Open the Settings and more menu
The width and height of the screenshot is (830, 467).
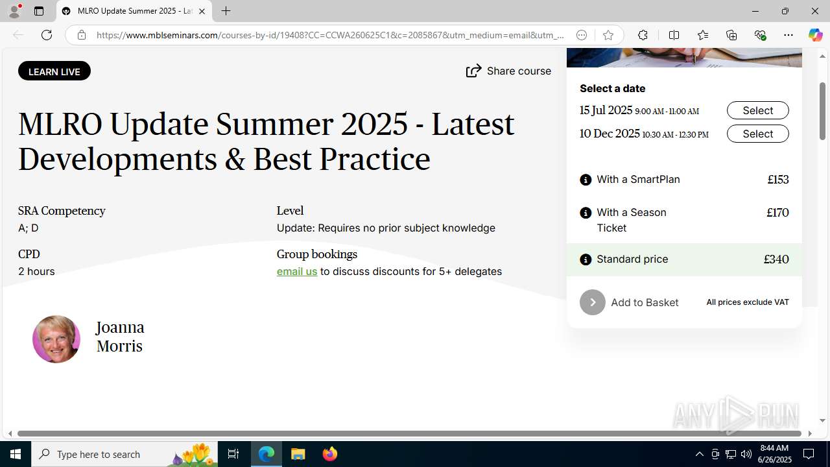pos(788,35)
